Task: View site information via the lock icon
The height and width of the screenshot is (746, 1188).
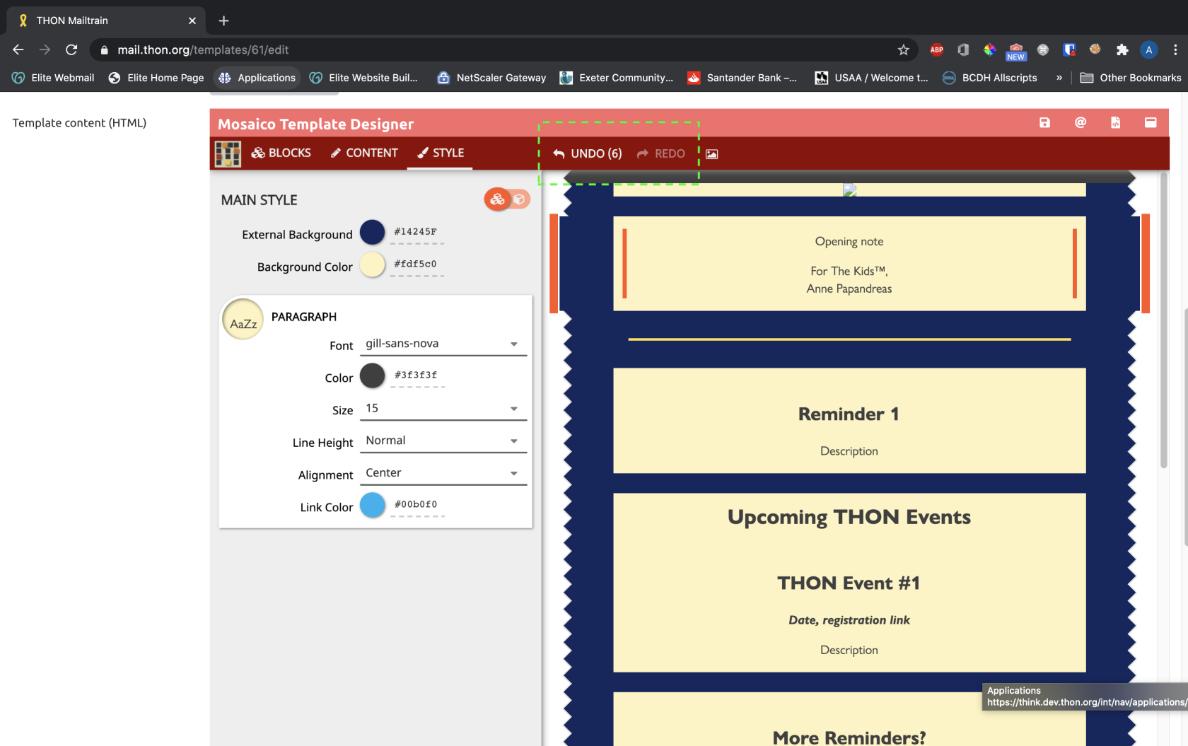Action: (x=105, y=50)
